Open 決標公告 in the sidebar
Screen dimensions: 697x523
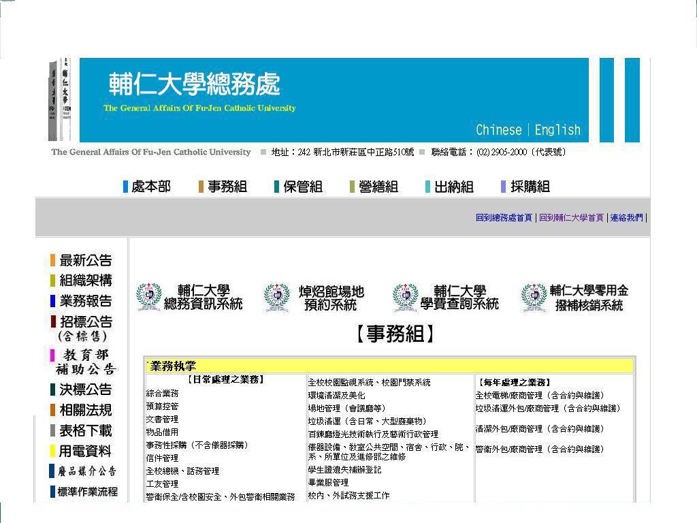pyautogui.click(x=81, y=390)
